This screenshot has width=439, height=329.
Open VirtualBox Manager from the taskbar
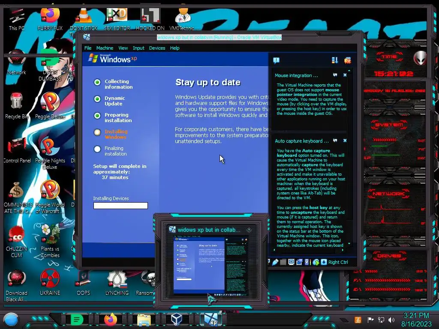tap(177, 319)
